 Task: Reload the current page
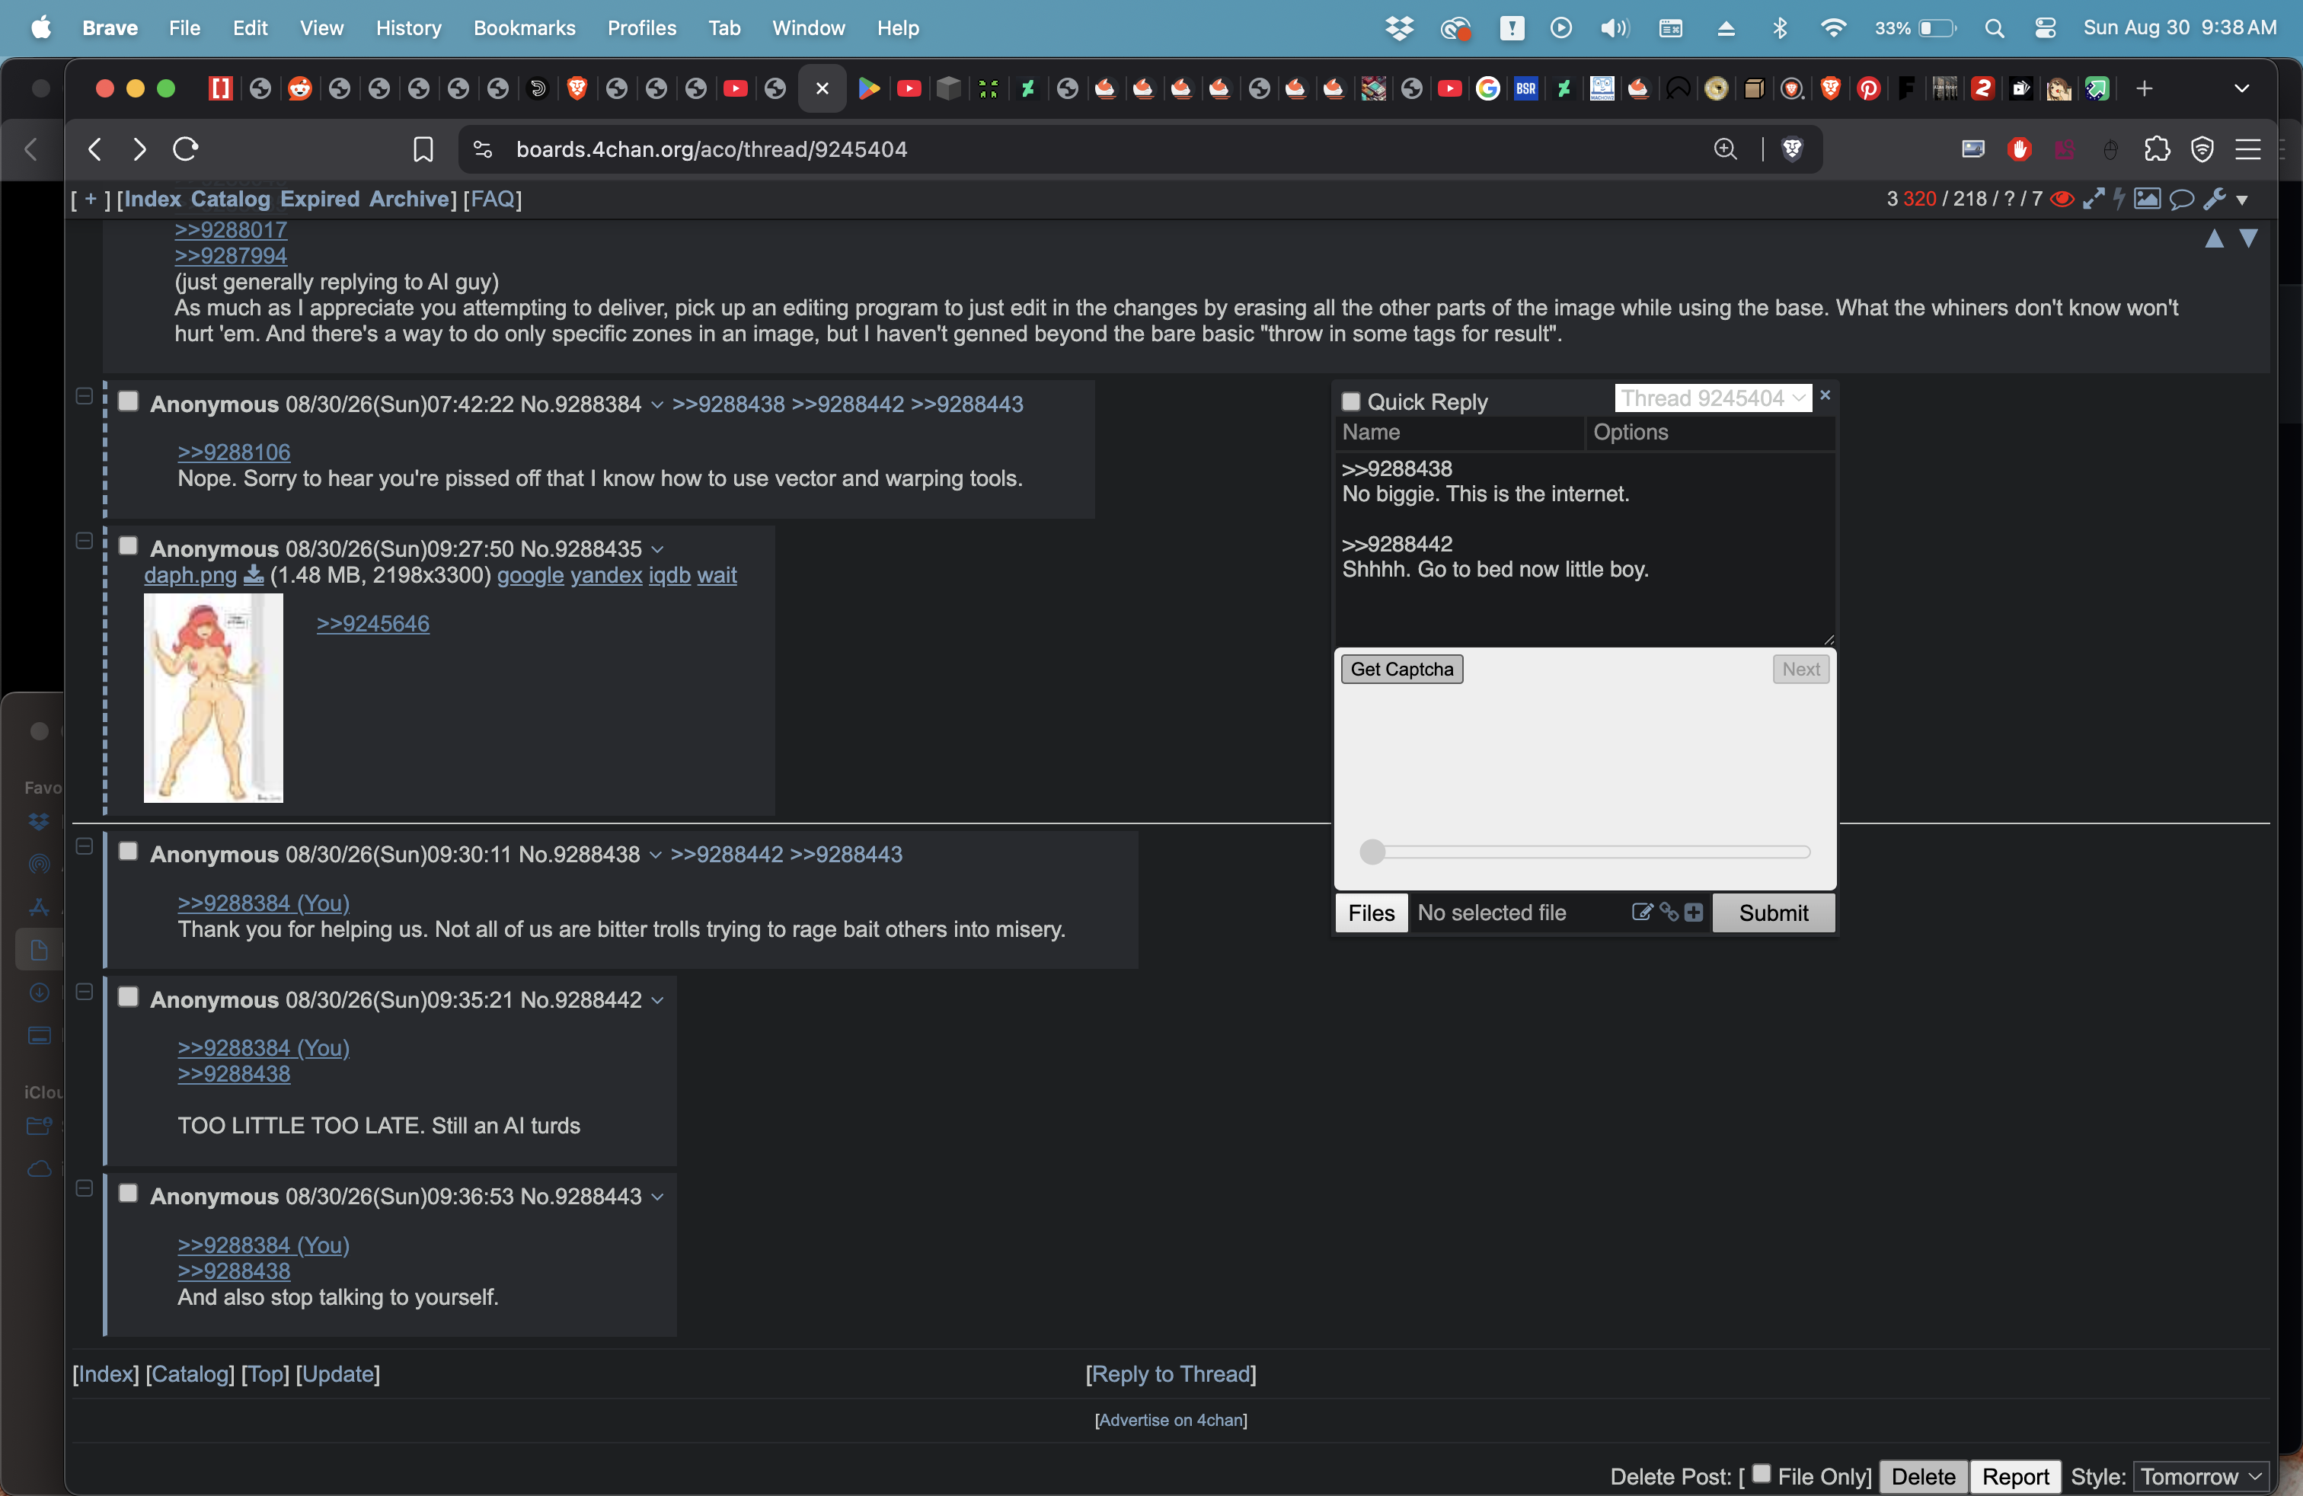point(186,149)
